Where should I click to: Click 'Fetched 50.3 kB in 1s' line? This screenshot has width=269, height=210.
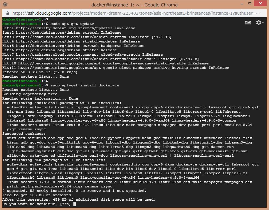40,72
